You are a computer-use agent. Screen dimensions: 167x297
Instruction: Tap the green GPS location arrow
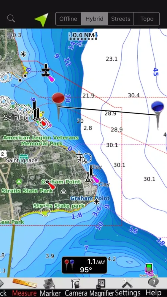pyautogui.click(x=42, y=20)
